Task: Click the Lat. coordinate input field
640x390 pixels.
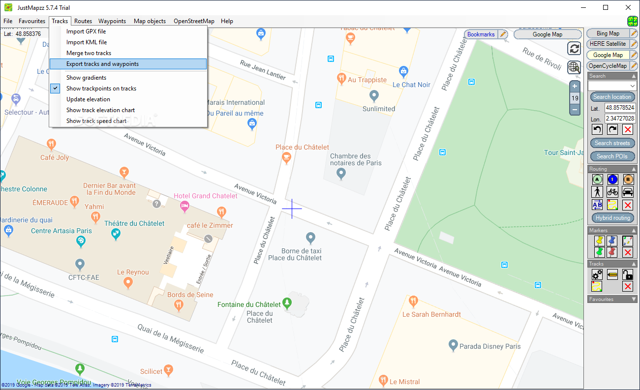Action: pos(620,108)
